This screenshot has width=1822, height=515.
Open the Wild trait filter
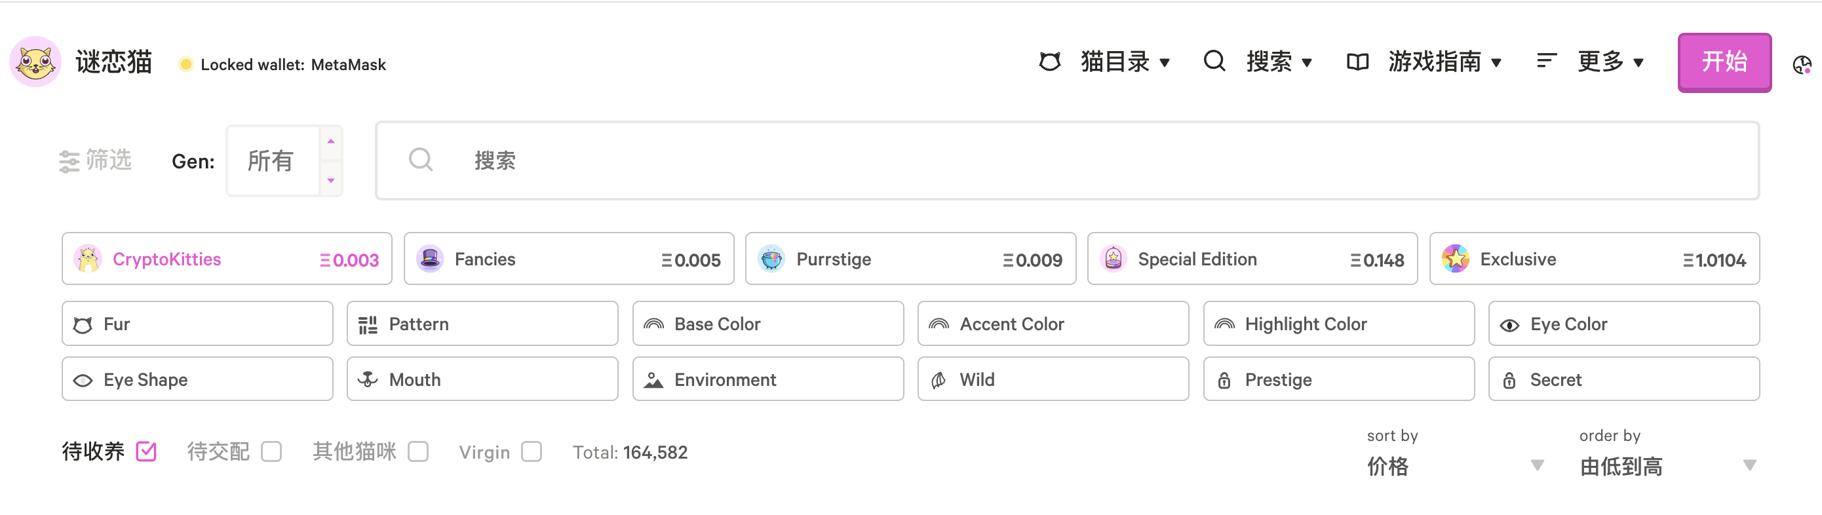point(1053,379)
